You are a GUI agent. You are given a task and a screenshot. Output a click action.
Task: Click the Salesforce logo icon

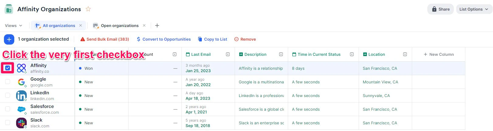[x=21, y=109]
